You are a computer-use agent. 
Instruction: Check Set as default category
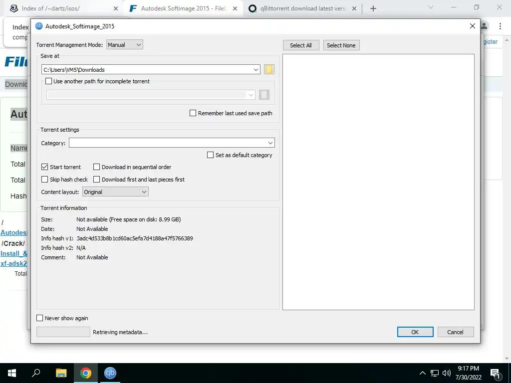point(211,155)
